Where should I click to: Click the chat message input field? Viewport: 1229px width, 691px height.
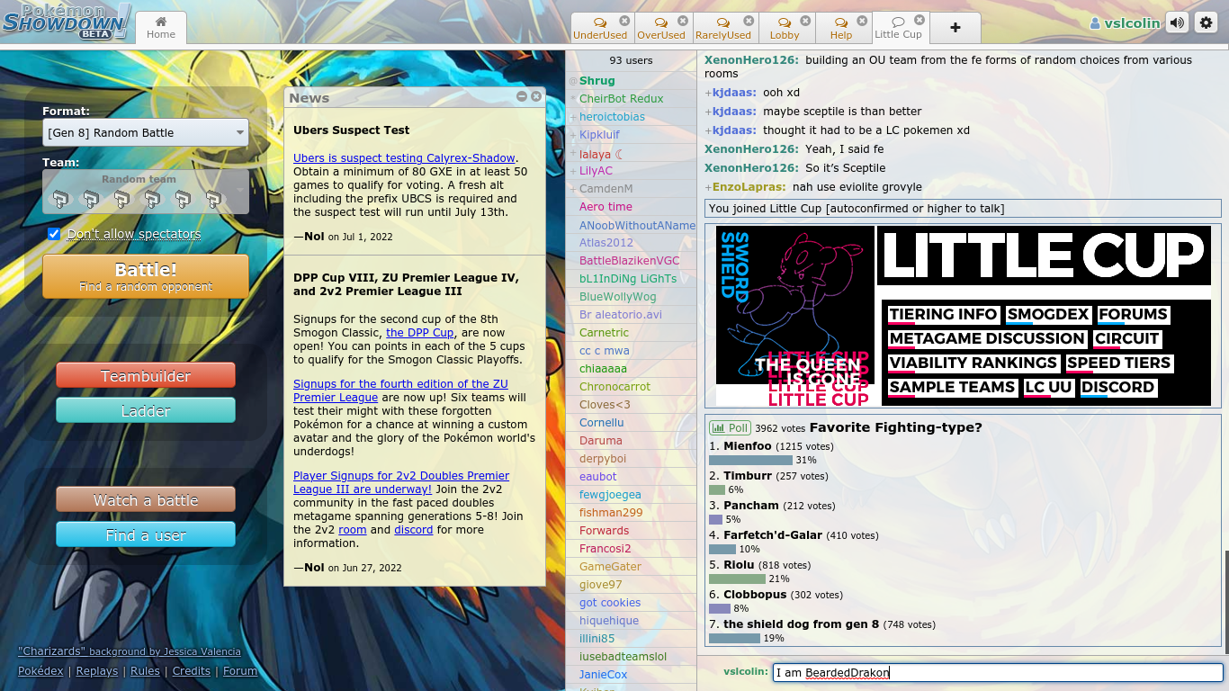coord(998,672)
